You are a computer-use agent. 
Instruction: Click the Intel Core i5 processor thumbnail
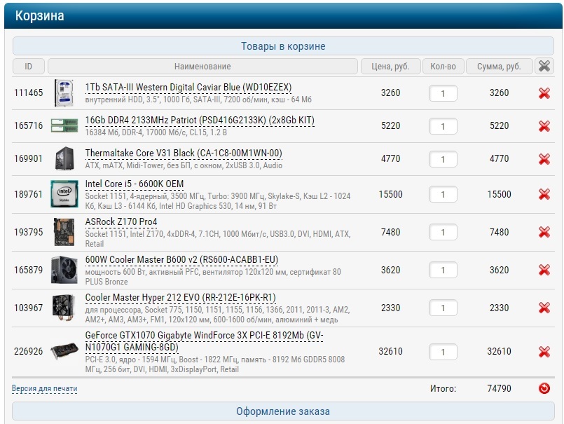pos(64,195)
